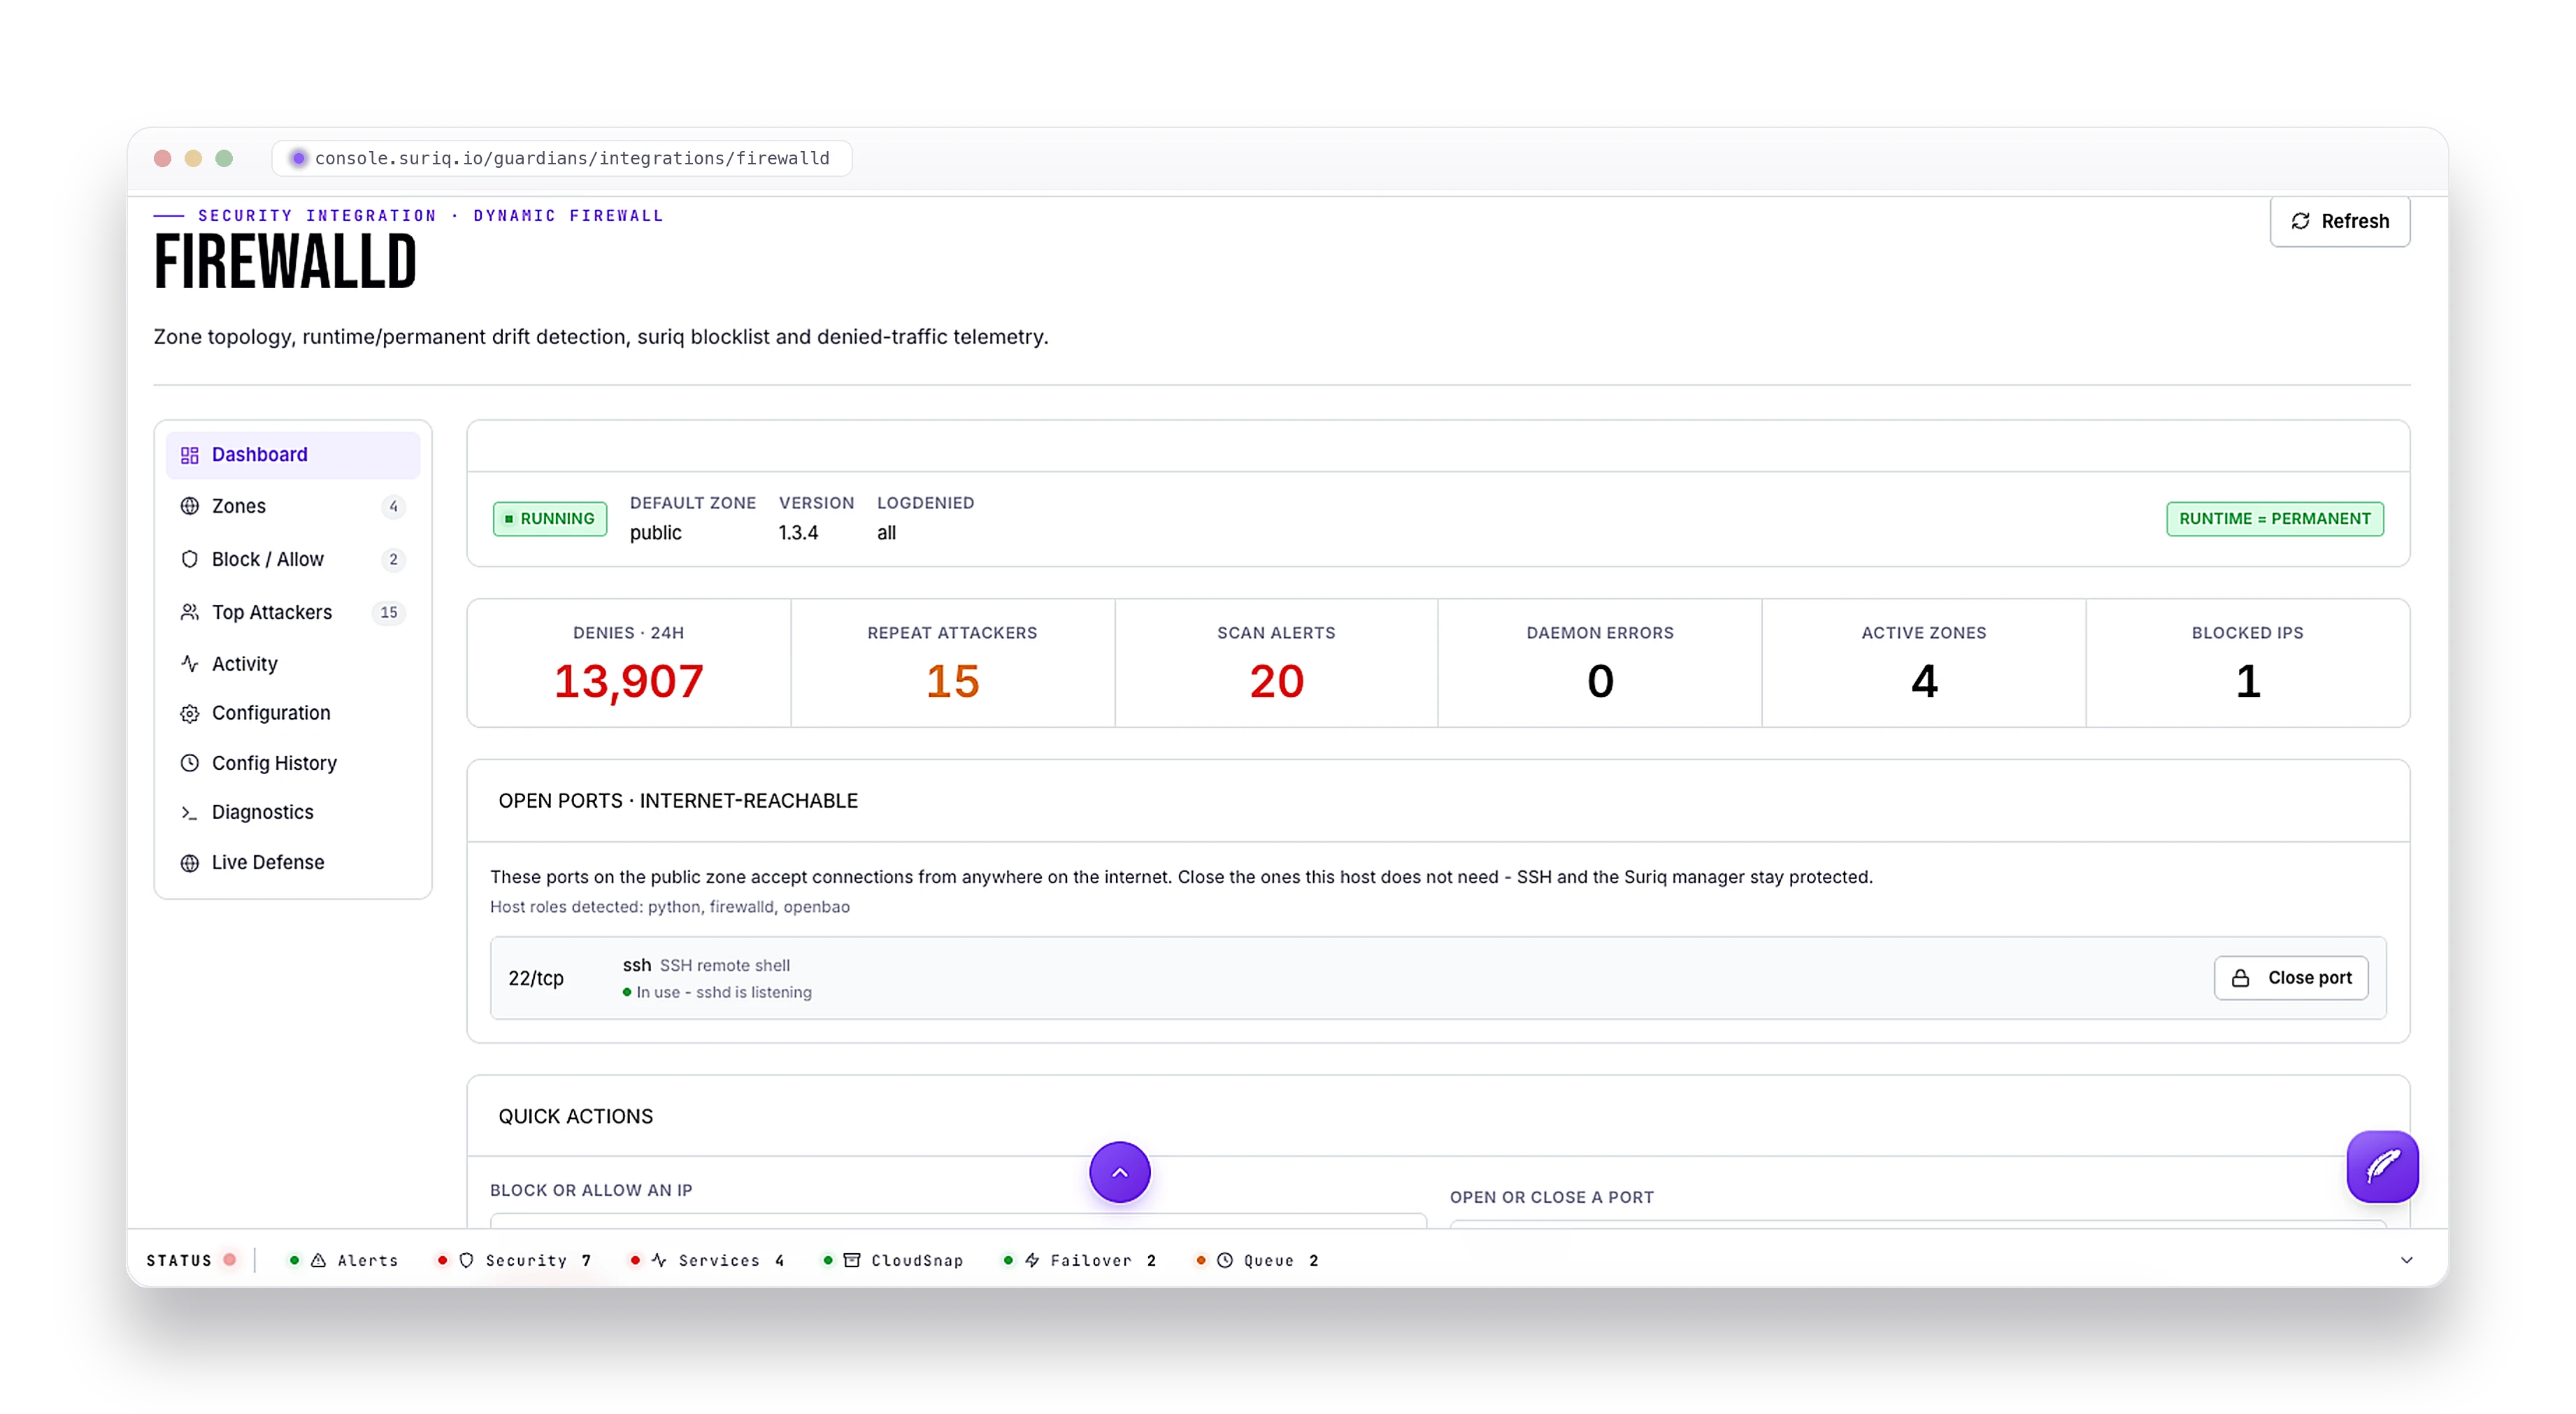Open the feather assistant floating button
Image resolution: width=2576 pixels, height=1414 pixels.
point(2382,1166)
